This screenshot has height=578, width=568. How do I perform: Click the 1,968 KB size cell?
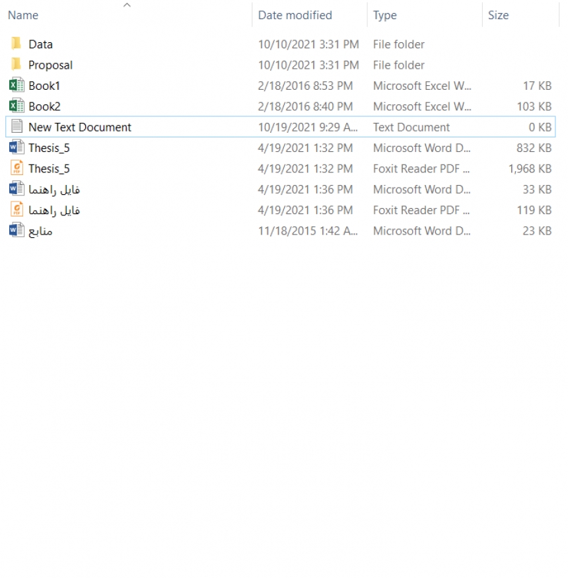click(x=530, y=169)
